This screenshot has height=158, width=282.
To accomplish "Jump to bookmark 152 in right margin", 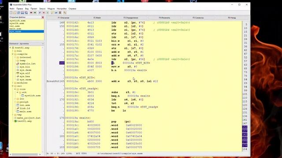I will point(245,127).
